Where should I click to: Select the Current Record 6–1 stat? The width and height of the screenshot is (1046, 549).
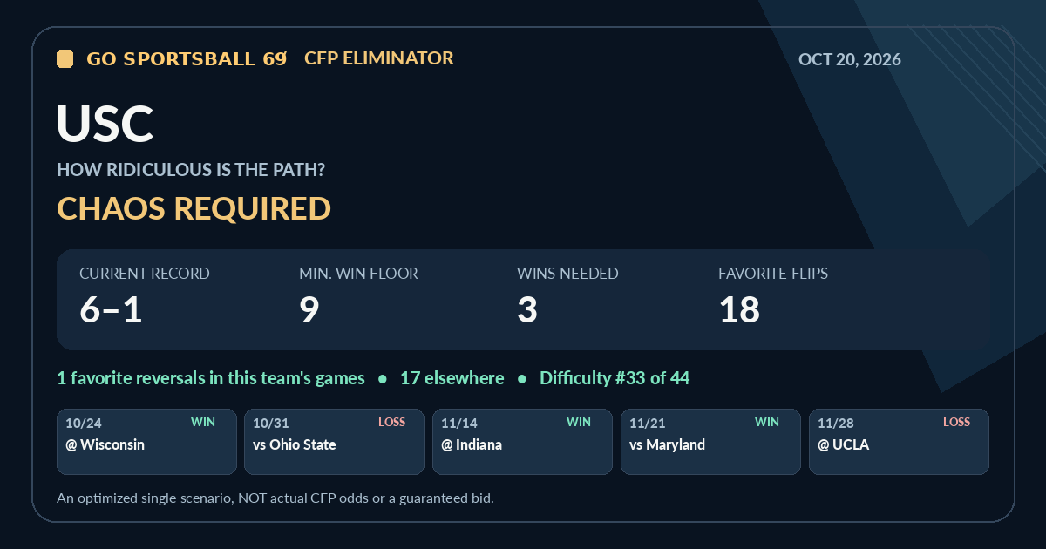145,296
